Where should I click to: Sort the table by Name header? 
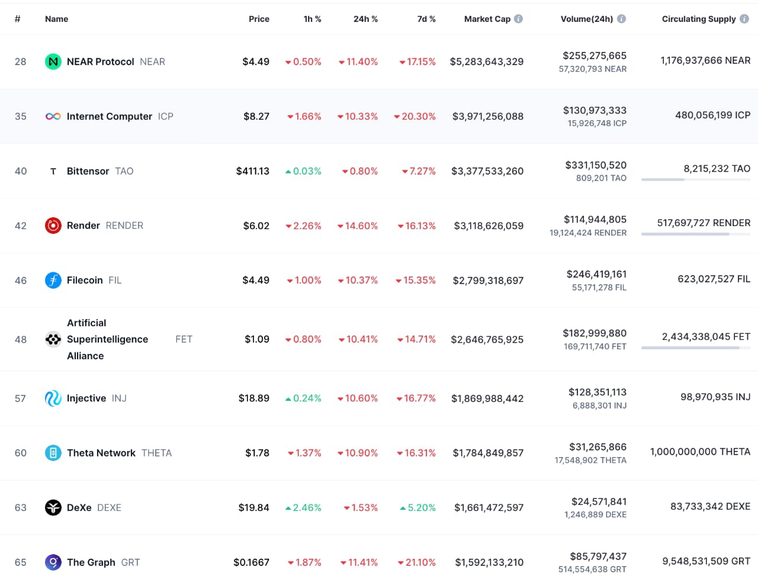tap(56, 19)
